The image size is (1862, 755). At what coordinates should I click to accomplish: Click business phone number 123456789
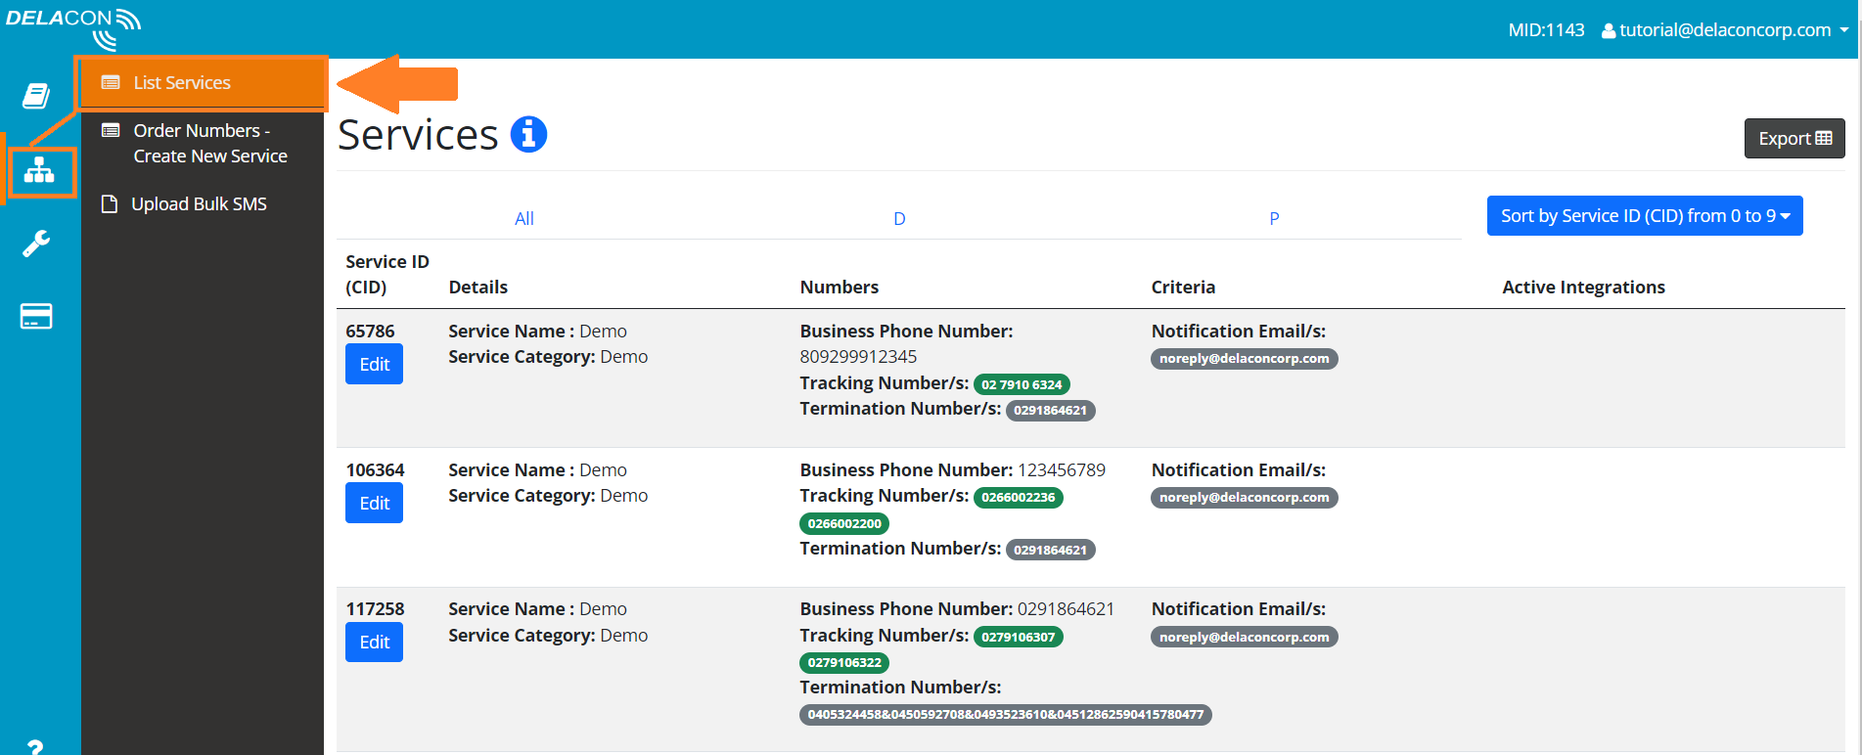pyautogui.click(x=1062, y=469)
